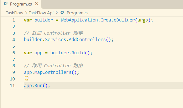
Task: Click "WebApplication" identifier on line 1
Action: (79, 20)
